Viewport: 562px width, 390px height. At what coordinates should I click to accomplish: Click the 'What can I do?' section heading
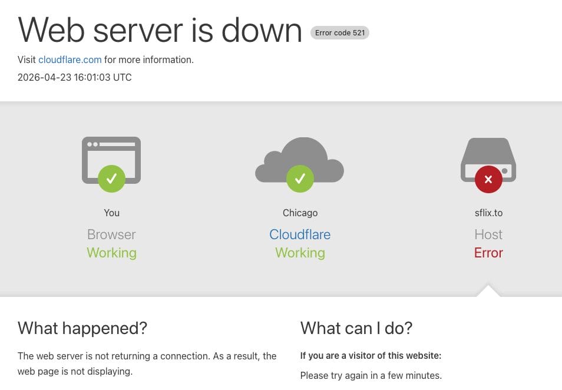pyautogui.click(x=356, y=328)
